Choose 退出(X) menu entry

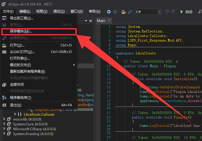39,105
